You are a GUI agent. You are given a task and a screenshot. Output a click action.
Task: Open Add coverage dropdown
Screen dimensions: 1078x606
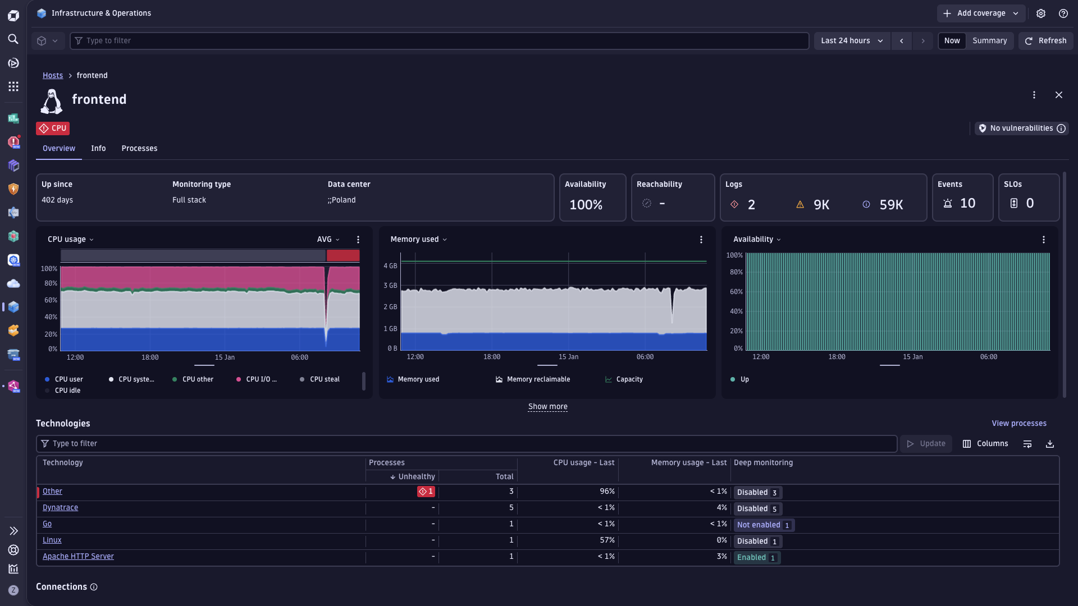pyautogui.click(x=981, y=13)
